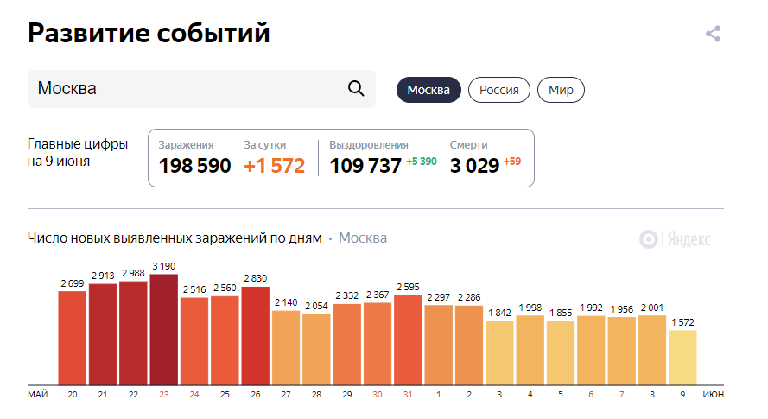Click the ИЮН axis label
Viewport: 768px width, 419px height.
714,395
